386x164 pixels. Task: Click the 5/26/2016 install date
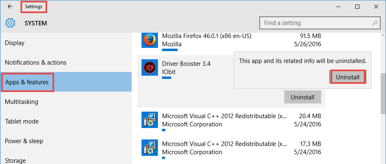(x=307, y=44)
